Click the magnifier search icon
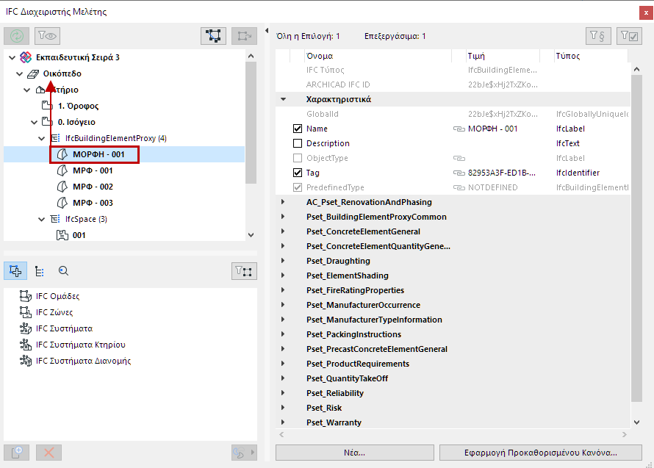The height and width of the screenshot is (468, 654). click(x=63, y=271)
